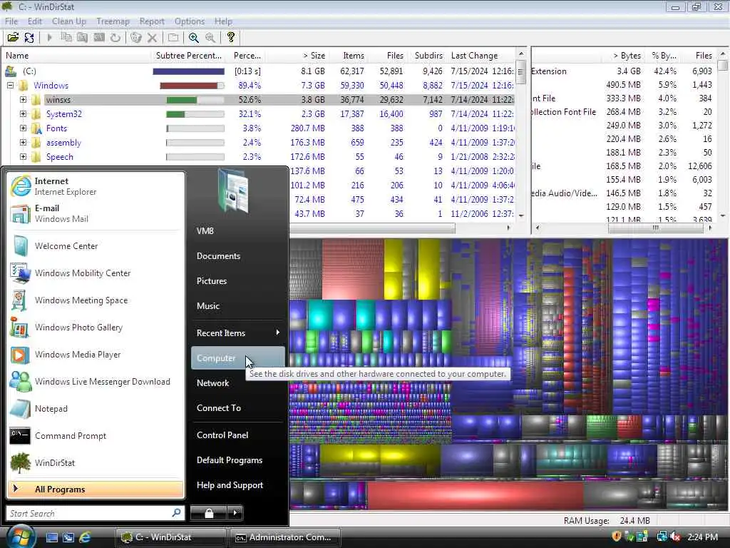Sort by the Subtree Percentage column header
This screenshot has width=730, height=548.
coord(189,56)
